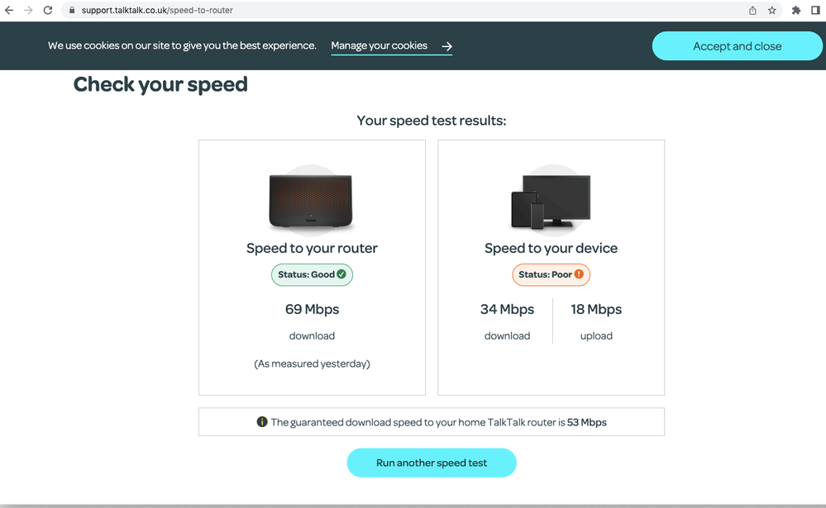
Task: Click the bookmark star icon
Action: tap(772, 11)
